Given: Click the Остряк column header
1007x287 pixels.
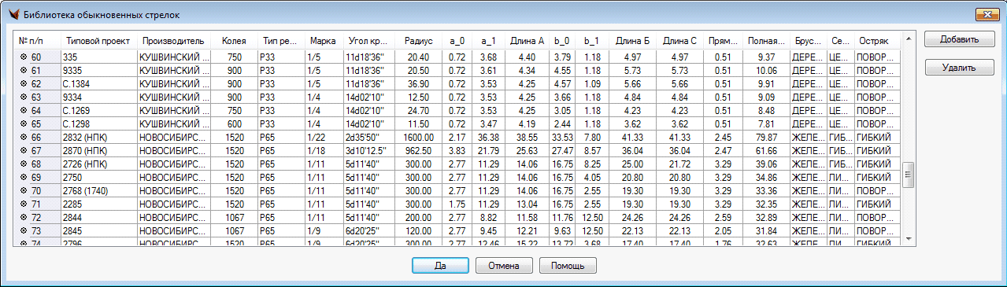Looking at the screenshot, I should [x=876, y=41].
